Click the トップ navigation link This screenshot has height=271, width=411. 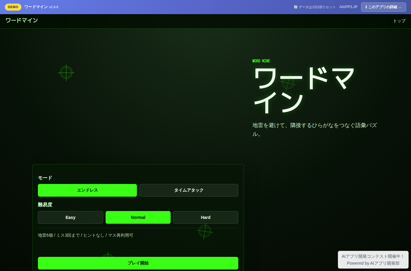click(x=399, y=21)
